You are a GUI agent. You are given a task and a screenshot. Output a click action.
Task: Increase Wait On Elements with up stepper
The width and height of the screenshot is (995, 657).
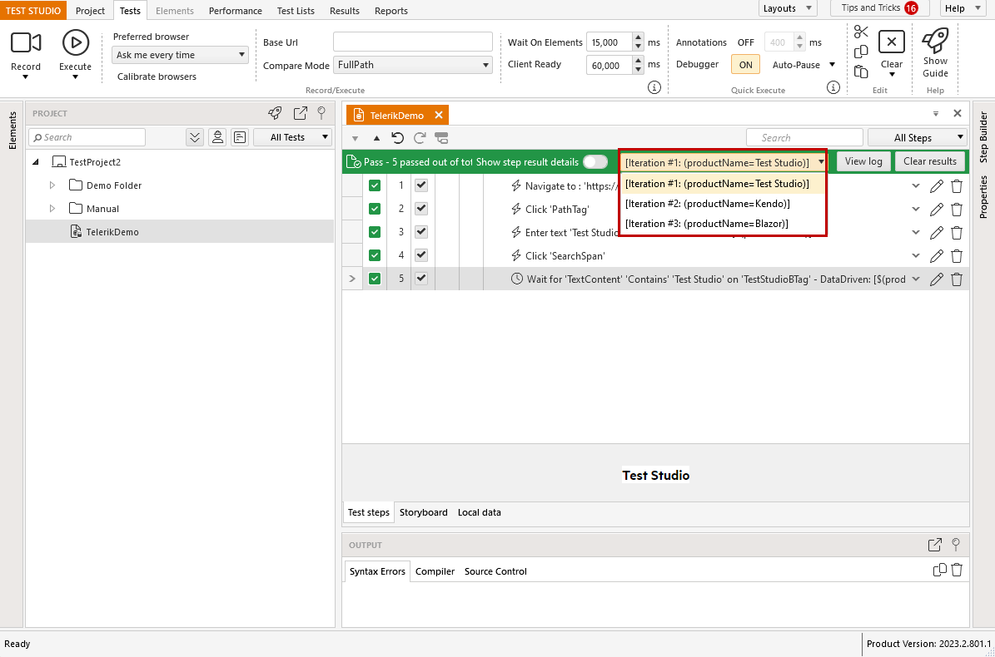[x=639, y=37]
